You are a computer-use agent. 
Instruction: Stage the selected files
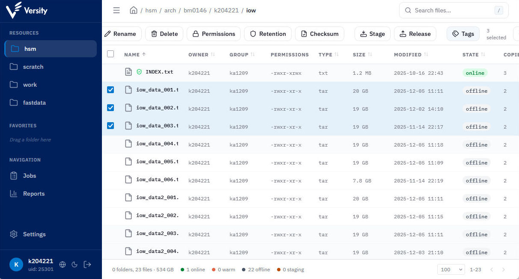pos(373,34)
